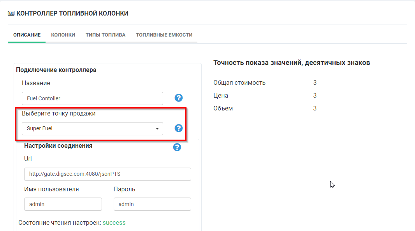Click the help icon beside the Super Fuel dropdown
Image resolution: width=415 pixels, height=231 pixels.
click(179, 128)
